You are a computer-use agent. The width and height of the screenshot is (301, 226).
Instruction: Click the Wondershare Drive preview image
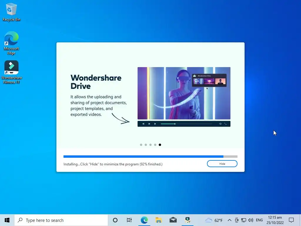click(184, 93)
